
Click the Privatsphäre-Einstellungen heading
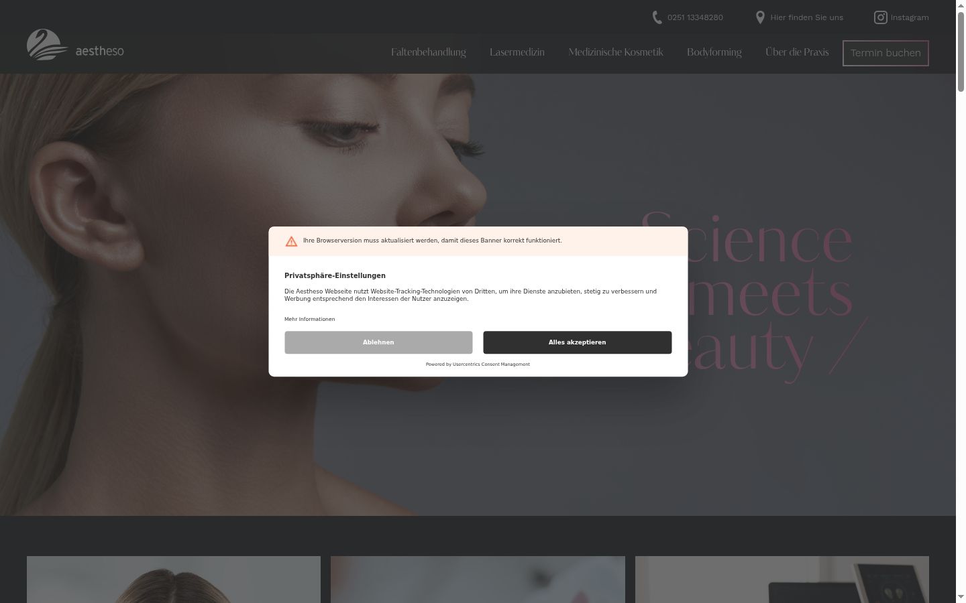tap(335, 275)
